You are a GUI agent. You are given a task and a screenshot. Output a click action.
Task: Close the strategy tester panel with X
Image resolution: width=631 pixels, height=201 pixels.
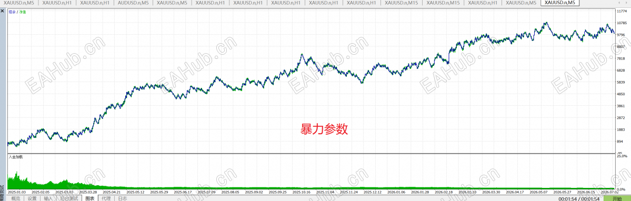tap(3, 11)
